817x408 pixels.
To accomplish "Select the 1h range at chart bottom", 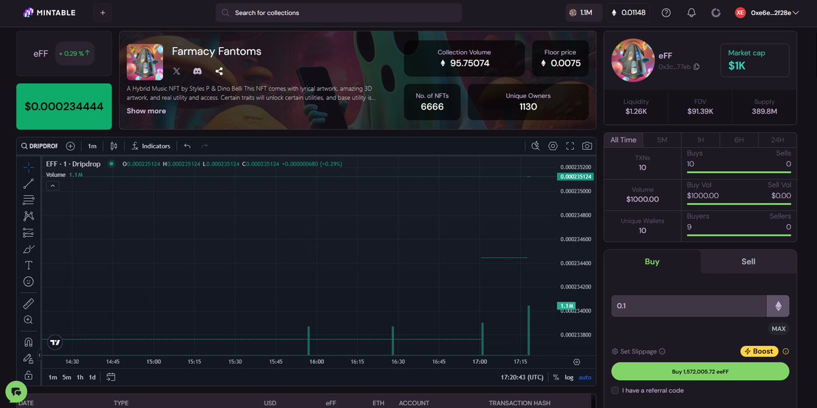I will (x=80, y=377).
